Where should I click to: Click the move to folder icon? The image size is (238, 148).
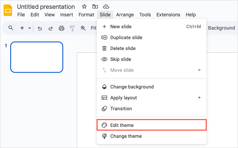[x=95, y=6]
